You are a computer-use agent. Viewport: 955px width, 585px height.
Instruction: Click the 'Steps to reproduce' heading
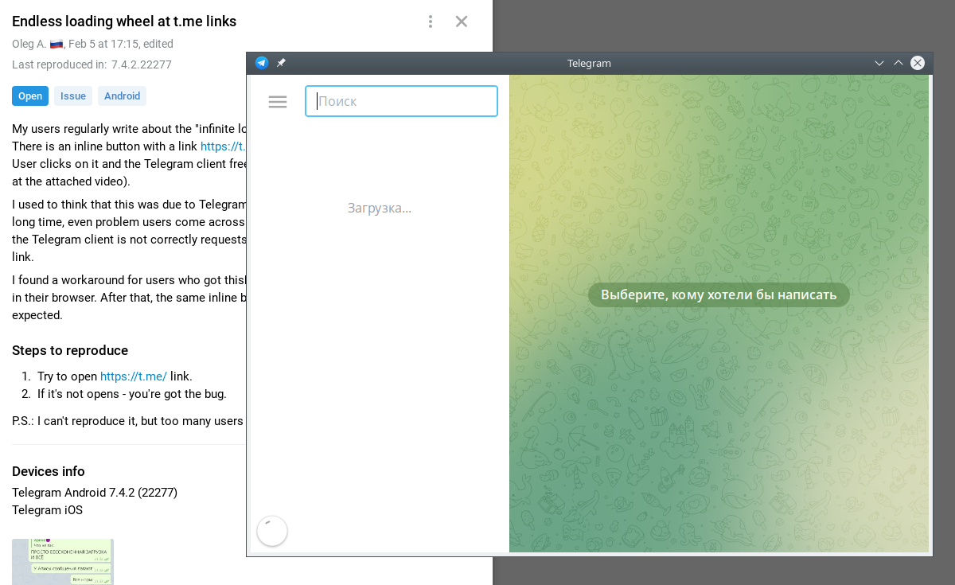point(70,351)
